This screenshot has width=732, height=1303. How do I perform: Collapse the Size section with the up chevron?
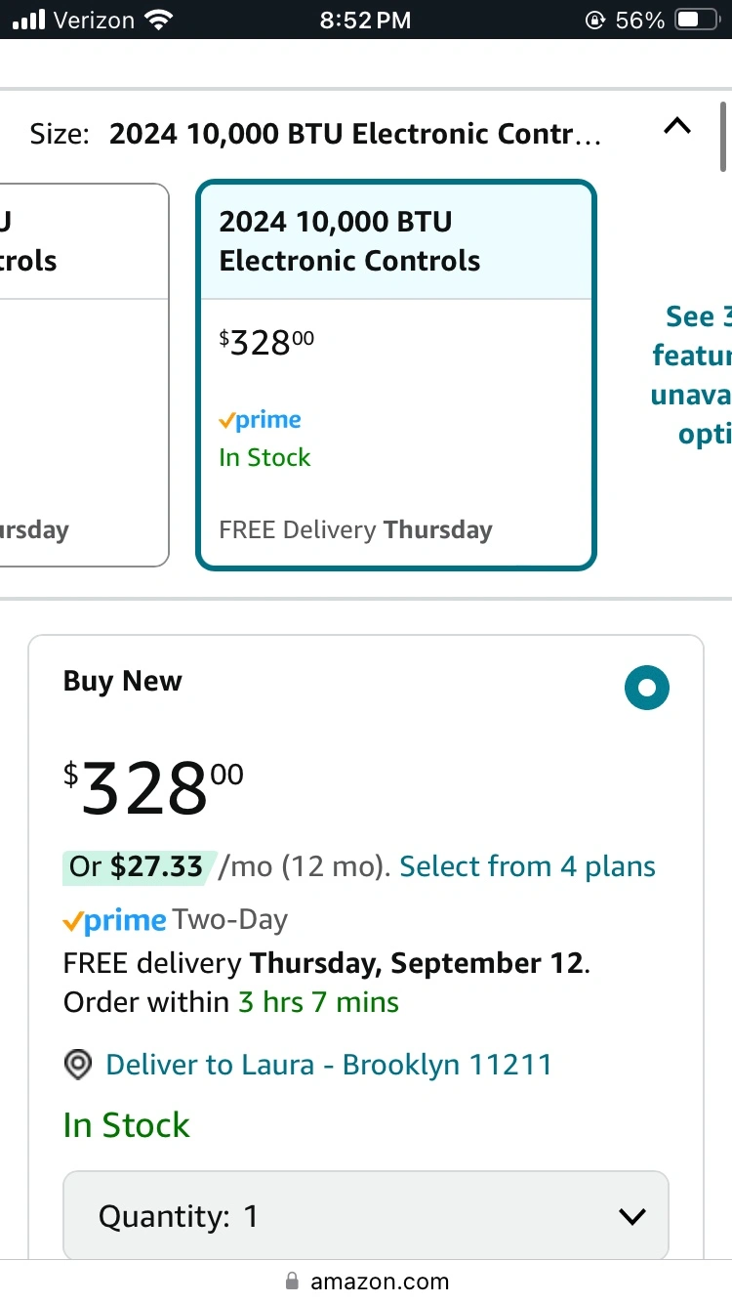(676, 126)
